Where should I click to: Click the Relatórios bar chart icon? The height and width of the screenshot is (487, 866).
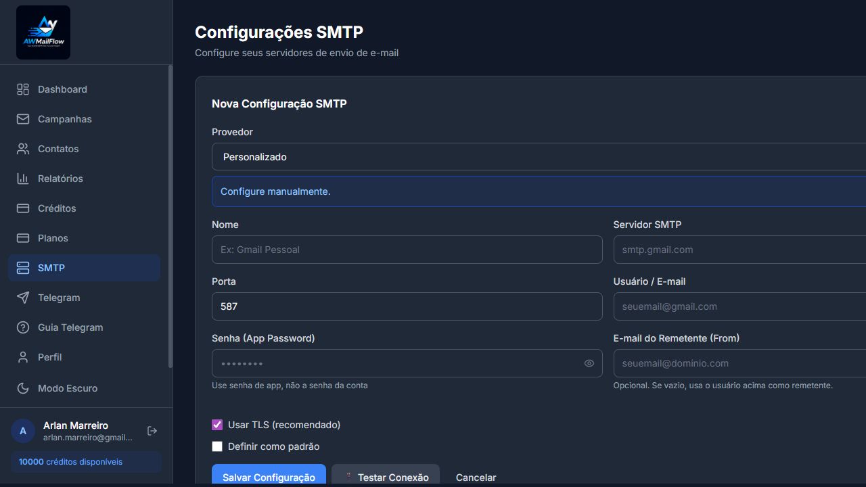click(23, 179)
